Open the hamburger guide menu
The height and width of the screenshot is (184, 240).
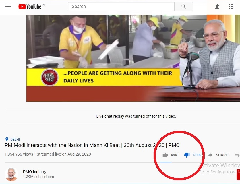[8, 7]
